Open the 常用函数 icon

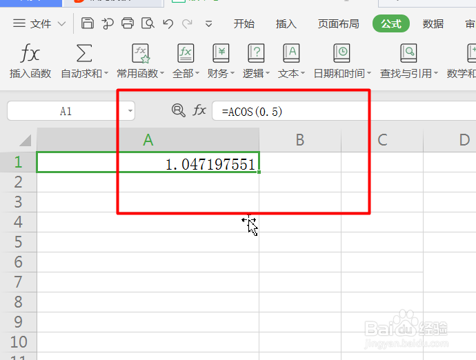click(141, 53)
